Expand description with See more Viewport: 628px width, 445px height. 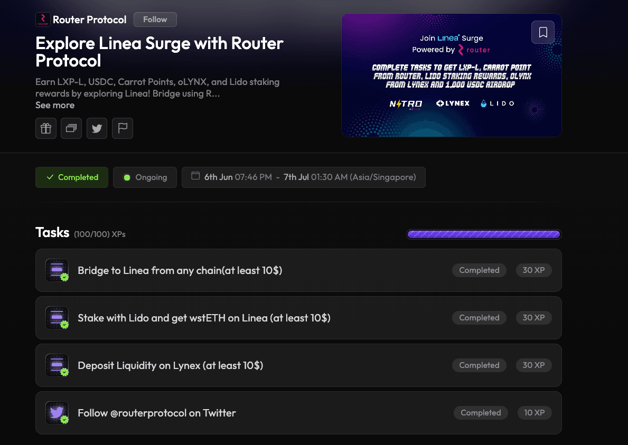click(x=55, y=105)
